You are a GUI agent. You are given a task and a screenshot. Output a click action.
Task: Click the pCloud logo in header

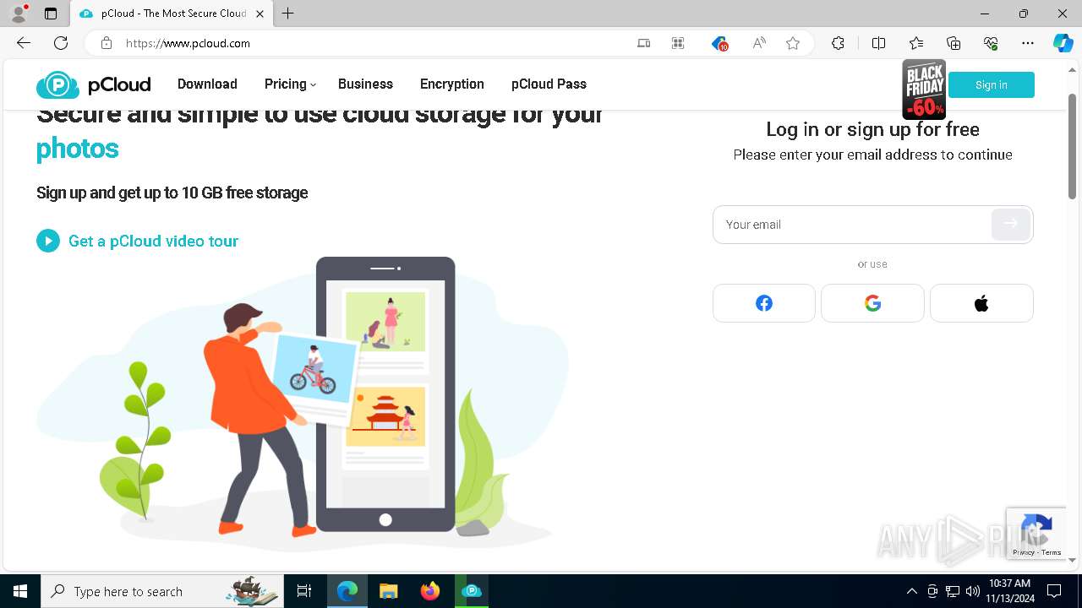pyautogui.click(x=93, y=84)
